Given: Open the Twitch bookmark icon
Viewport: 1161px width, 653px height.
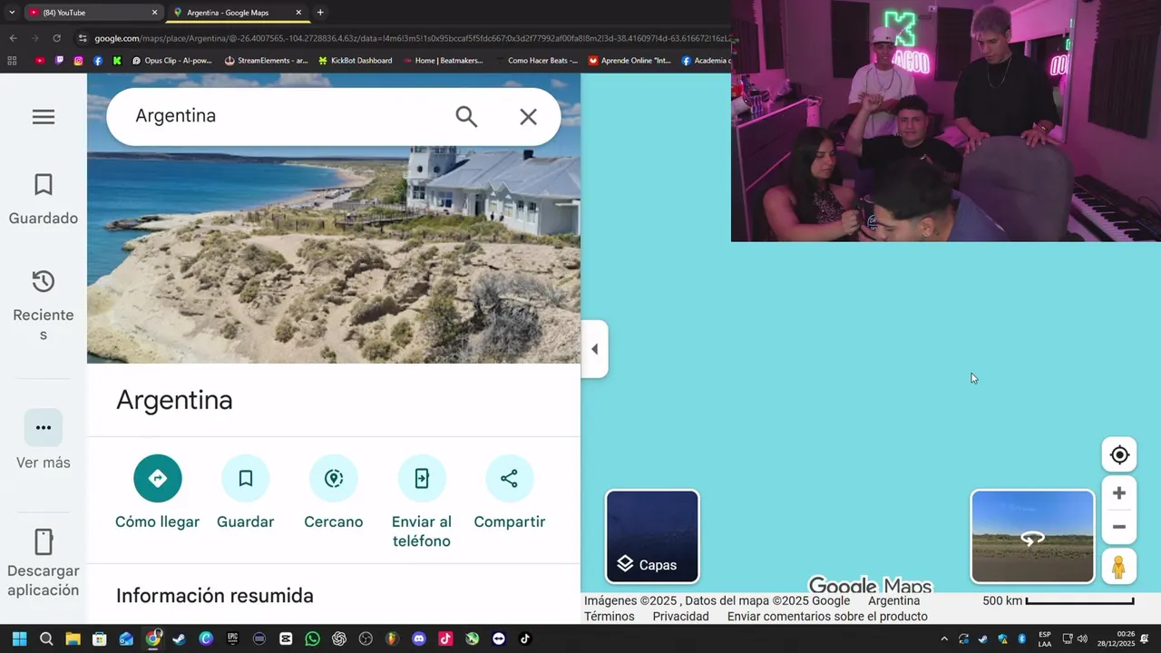Looking at the screenshot, I should [x=59, y=61].
